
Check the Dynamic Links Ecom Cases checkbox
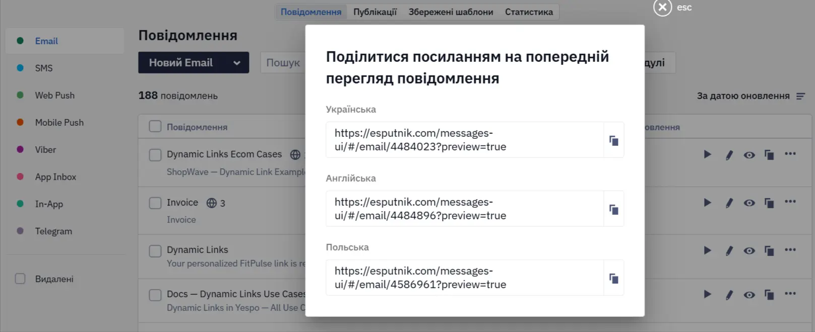(155, 154)
